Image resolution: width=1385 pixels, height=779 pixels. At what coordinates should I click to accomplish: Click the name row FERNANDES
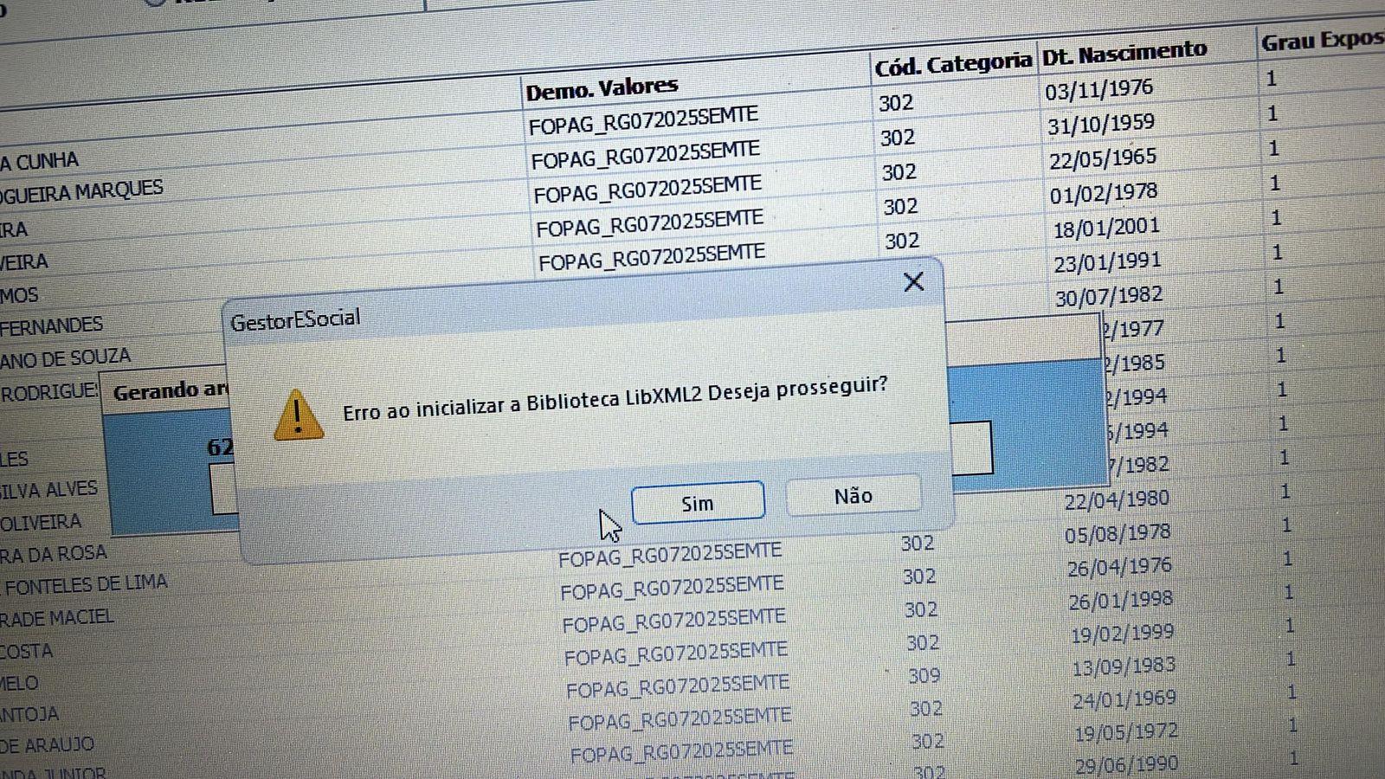click(51, 326)
